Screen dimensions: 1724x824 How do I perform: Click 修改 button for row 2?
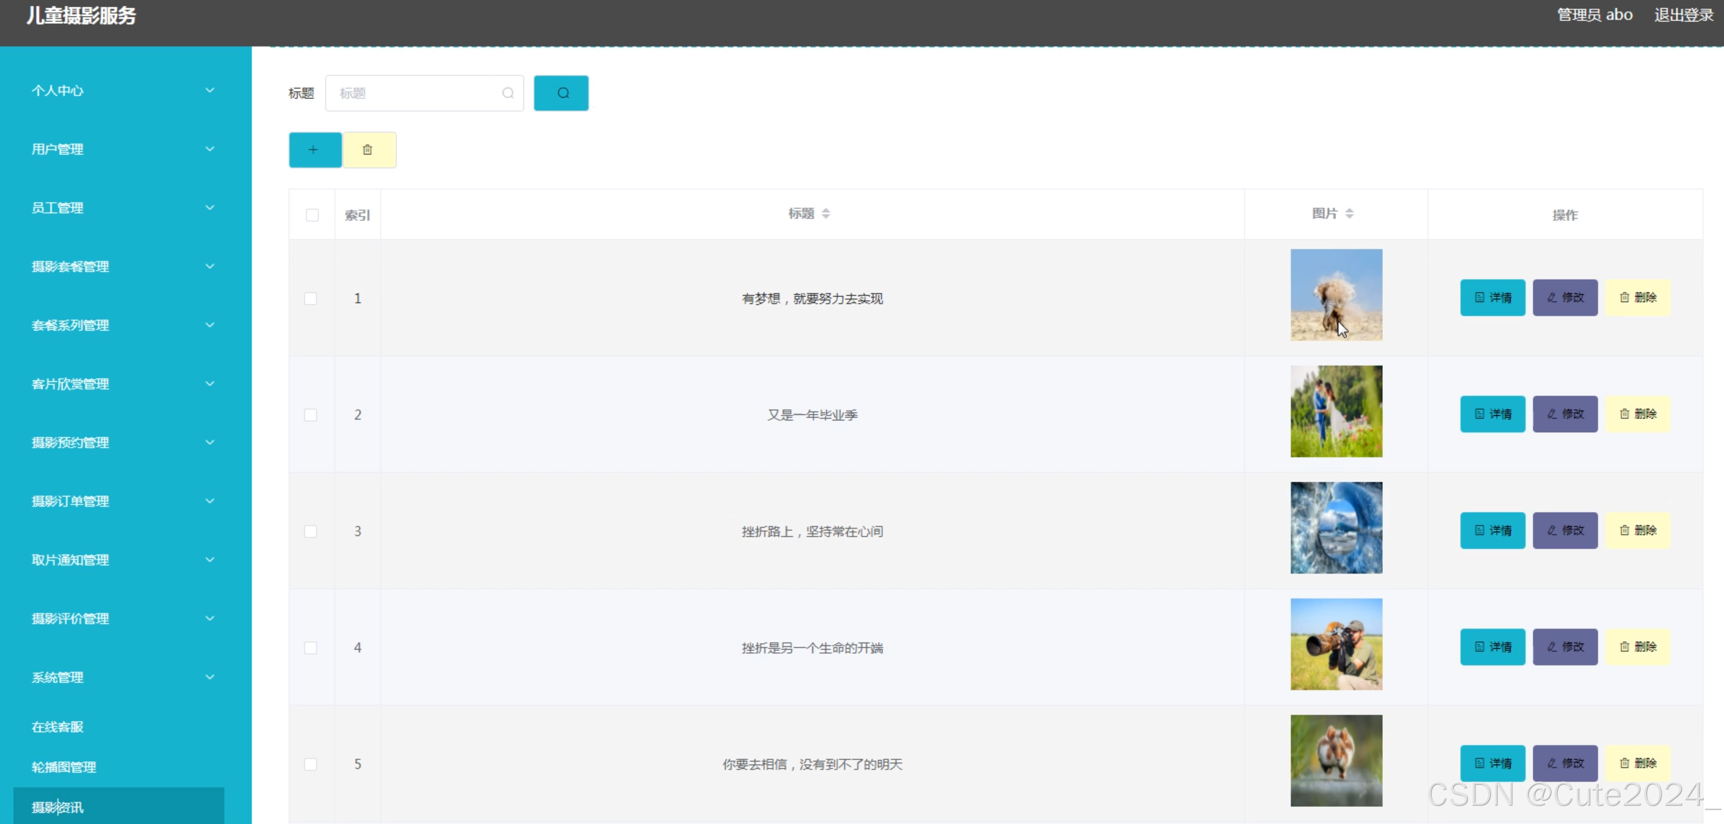pyautogui.click(x=1564, y=414)
